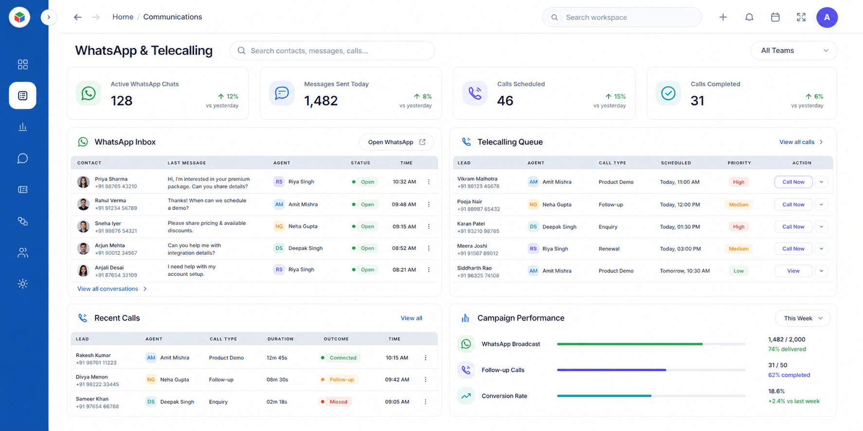Open View all conversations link

coord(112,289)
